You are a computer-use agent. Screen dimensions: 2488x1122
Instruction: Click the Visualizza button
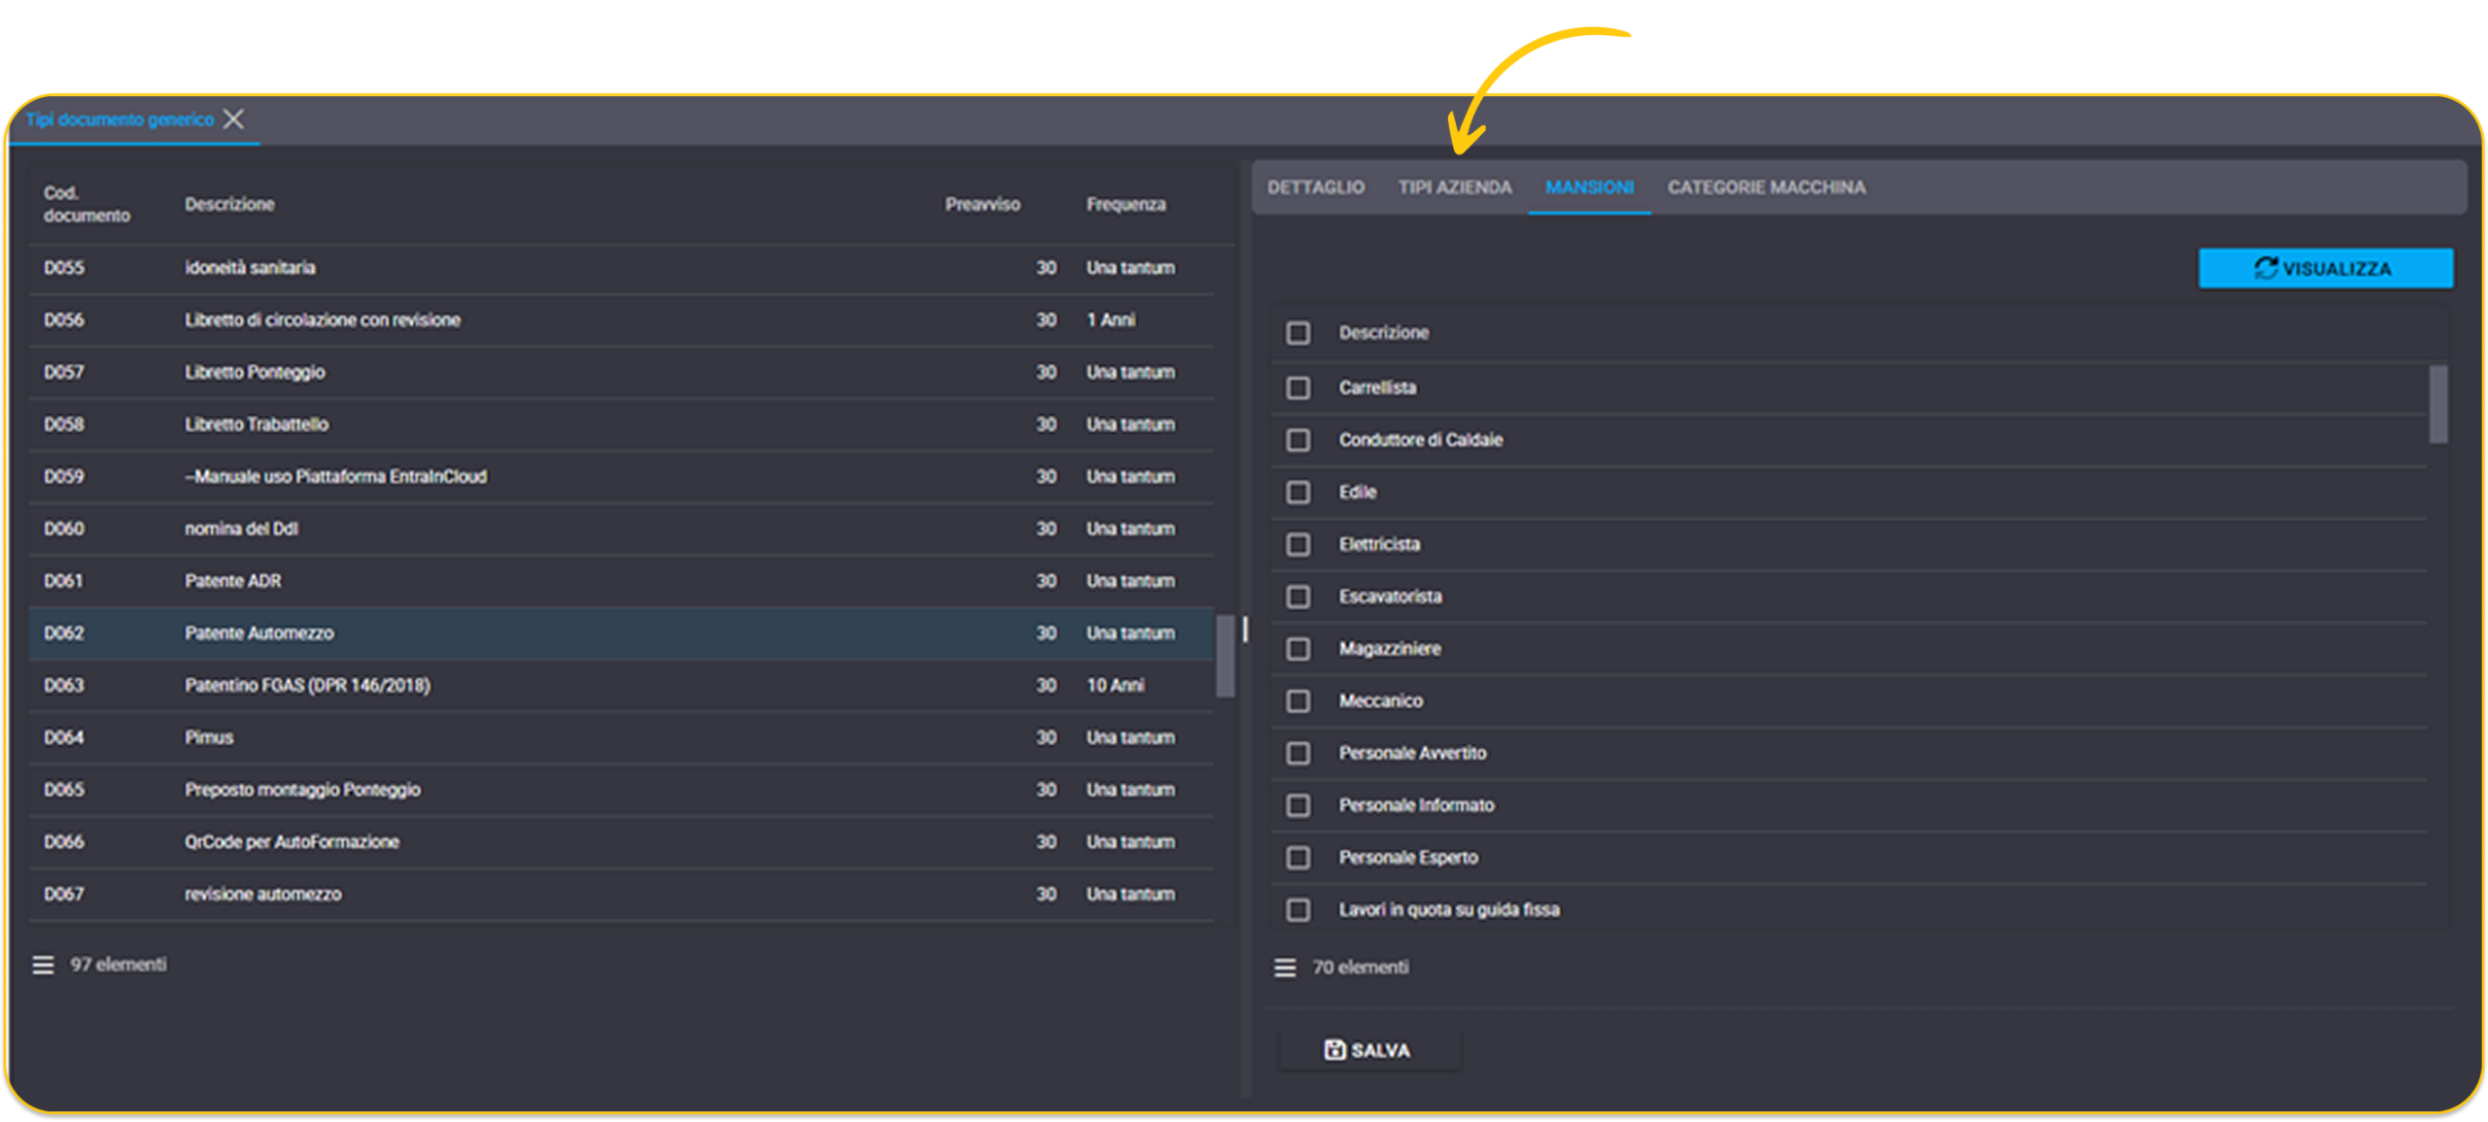2325,268
